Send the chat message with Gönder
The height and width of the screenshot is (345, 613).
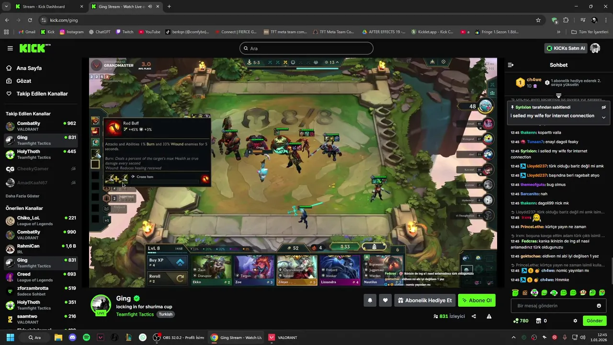pos(594,321)
